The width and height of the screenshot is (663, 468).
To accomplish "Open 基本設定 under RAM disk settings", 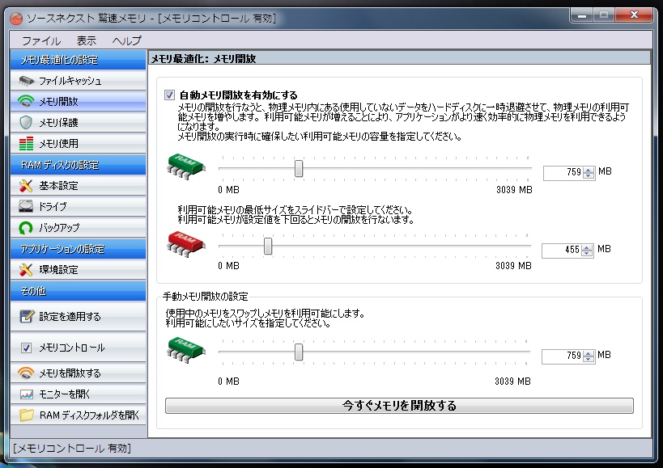I will (79, 185).
